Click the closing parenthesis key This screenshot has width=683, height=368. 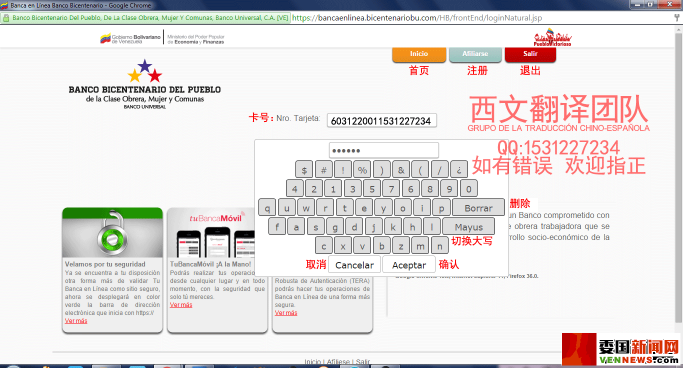tap(381, 169)
